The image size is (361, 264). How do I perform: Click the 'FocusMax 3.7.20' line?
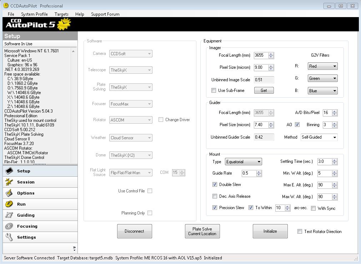[x=19, y=143]
